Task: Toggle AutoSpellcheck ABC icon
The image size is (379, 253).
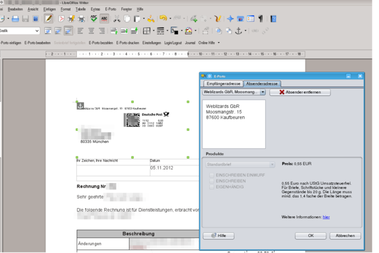Action: (x=104, y=18)
